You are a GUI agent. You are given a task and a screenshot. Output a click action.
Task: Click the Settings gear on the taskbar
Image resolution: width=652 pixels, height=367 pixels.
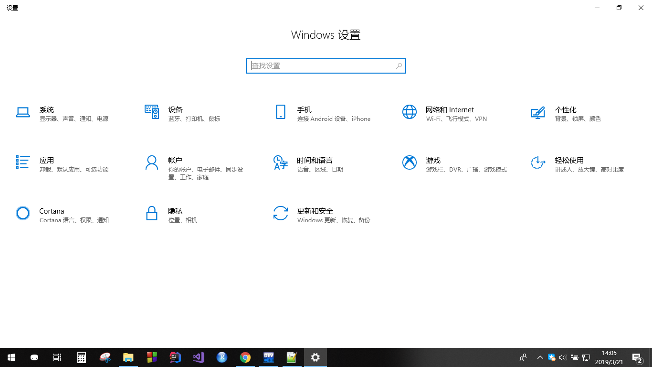point(315,357)
